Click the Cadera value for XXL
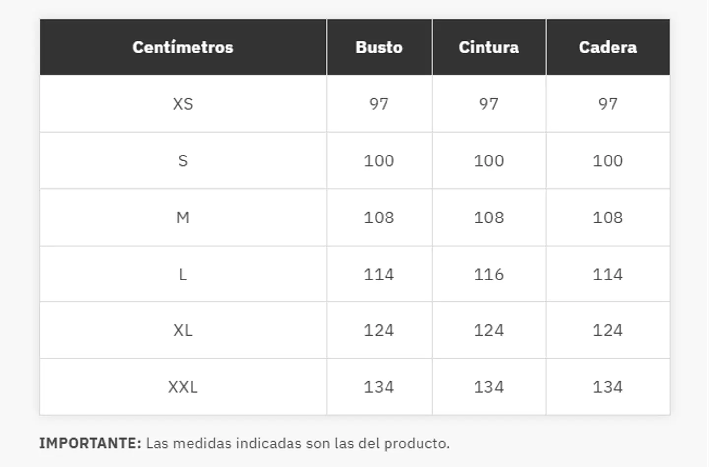The height and width of the screenshot is (467, 709). click(608, 387)
